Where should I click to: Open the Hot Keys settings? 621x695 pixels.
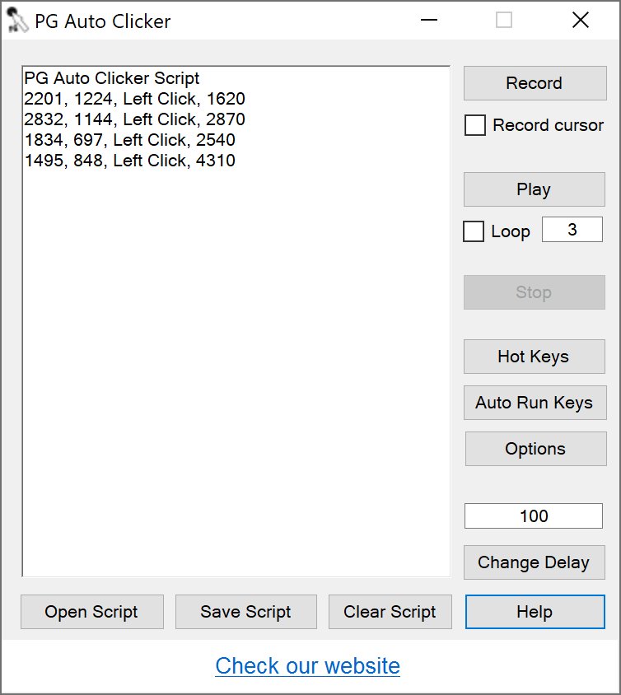534,357
